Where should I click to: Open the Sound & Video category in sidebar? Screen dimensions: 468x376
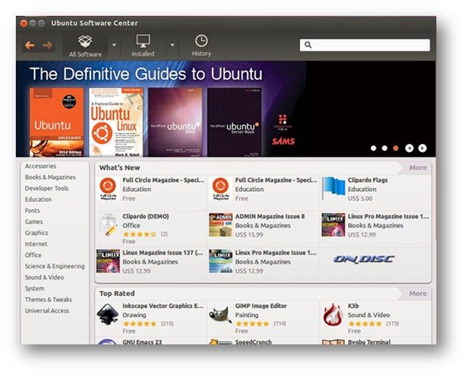[44, 277]
